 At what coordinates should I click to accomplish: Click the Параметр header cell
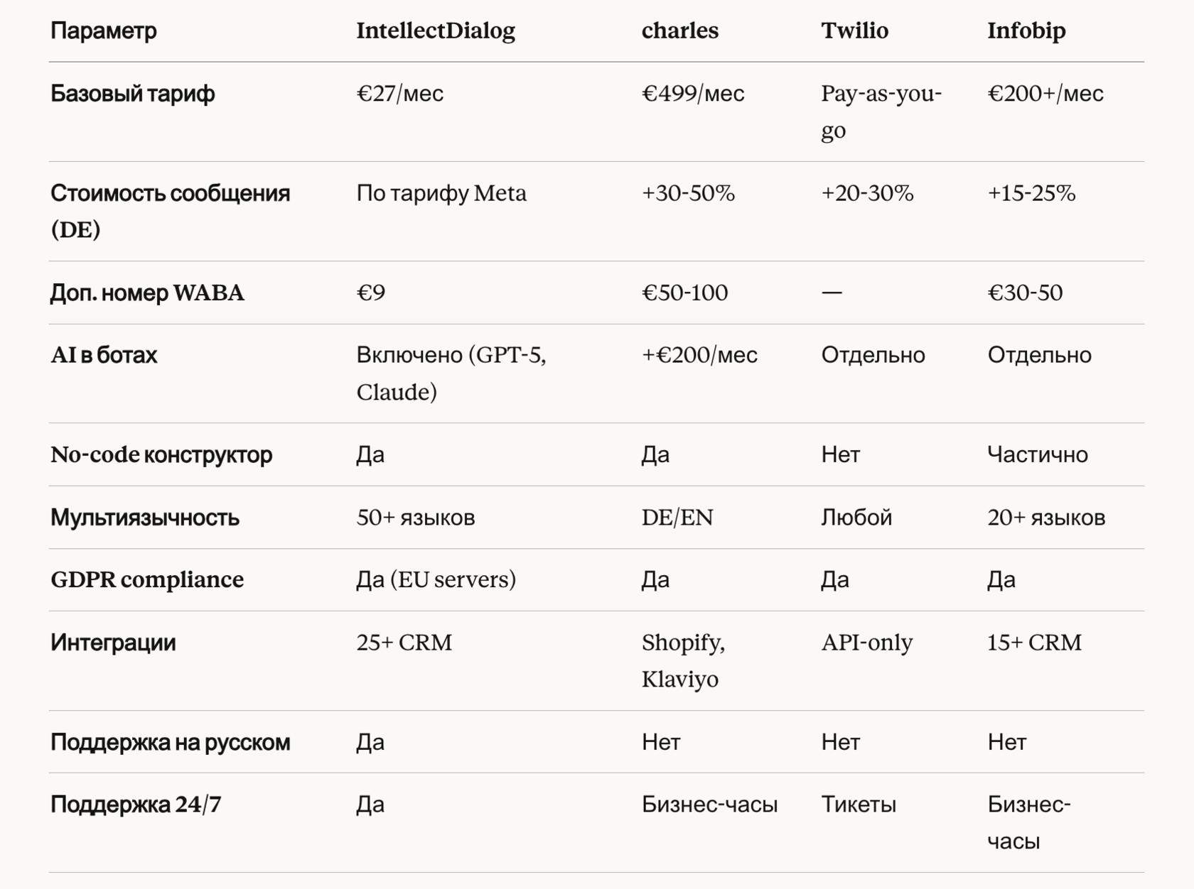click(104, 31)
